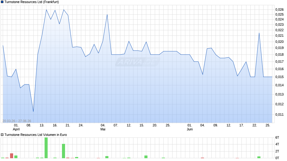Click the '21.' date axis label
Screen dimensions: 287x161
click(x=68, y=125)
